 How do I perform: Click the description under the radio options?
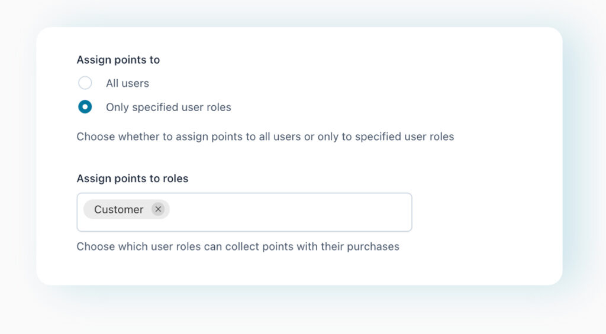(265, 137)
